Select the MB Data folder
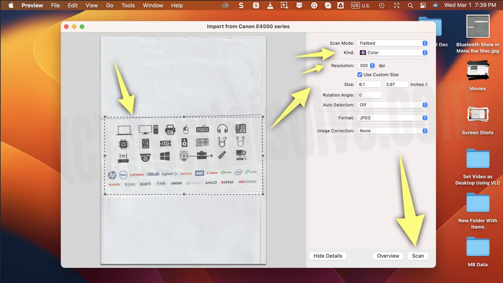Screen dimensions: 503x283 pyautogui.click(x=477, y=252)
